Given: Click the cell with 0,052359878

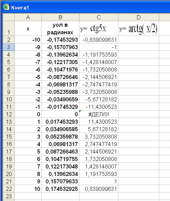Looking at the screenshot, I should (x=60, y=136).
